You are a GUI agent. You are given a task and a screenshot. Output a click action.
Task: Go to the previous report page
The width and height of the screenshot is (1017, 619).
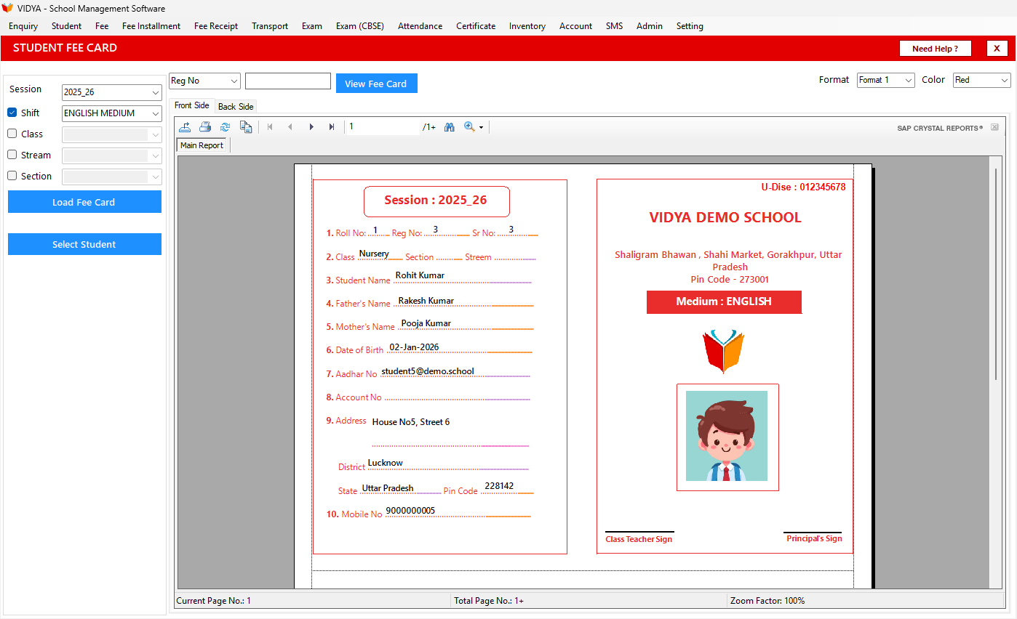point(290,127)
